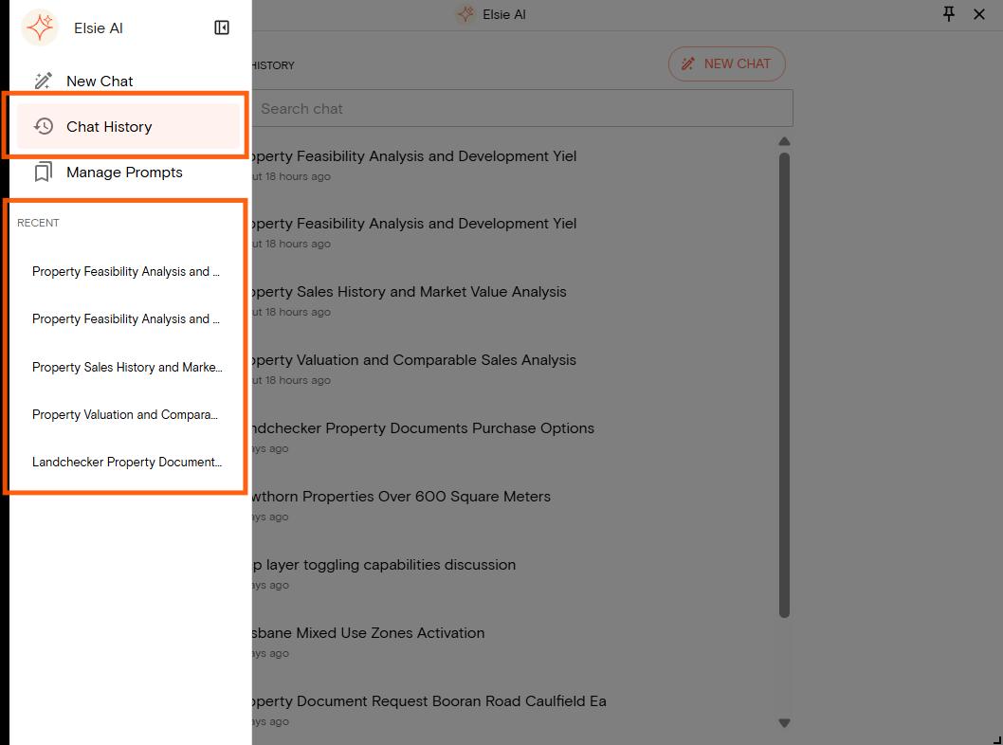Viewport: 1003px width, 745px height.
Task: Open Manage Prompts in sidebar
Action: point(128,172)
